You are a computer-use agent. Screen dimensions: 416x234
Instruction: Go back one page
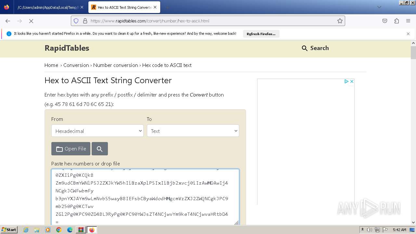pyautogui.click(x=8, y=21)
